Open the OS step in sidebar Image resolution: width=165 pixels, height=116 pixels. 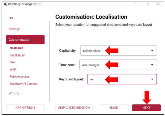(x=11, y=18)
